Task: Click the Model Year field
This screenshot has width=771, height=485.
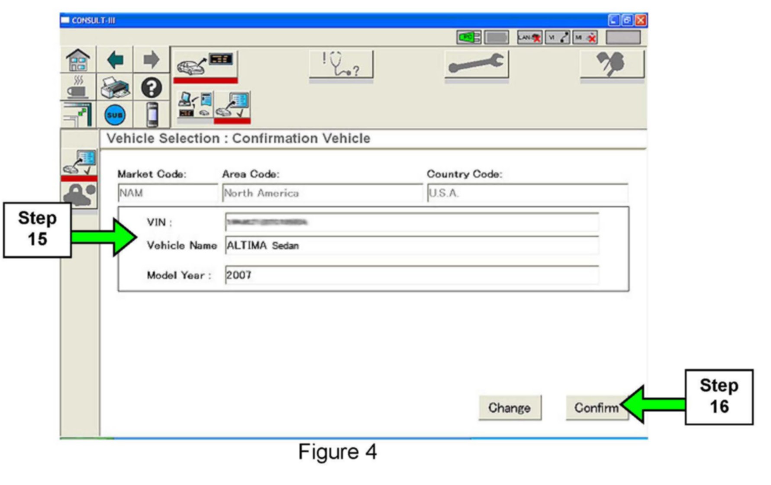Action: [x=411, y=275]
